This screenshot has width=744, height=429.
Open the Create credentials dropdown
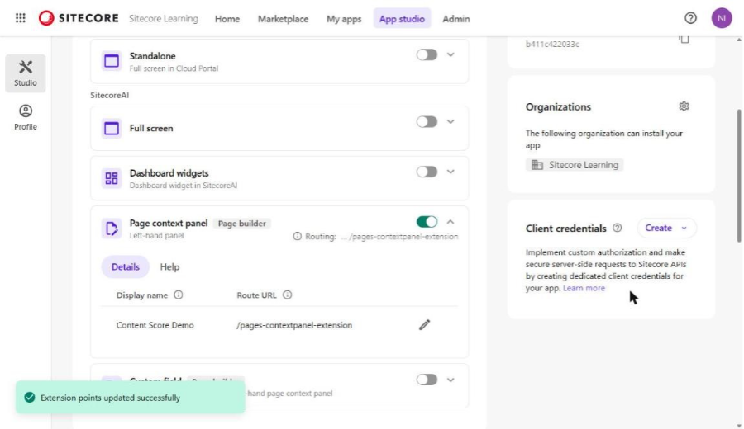point(666,228)
